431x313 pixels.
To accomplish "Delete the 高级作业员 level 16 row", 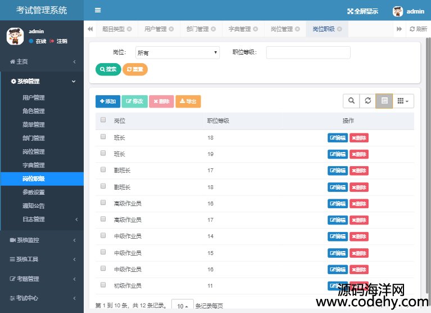I will [x=359, y=204].
